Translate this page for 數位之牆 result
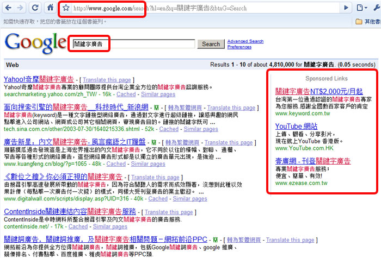Image resolution: width=381 pixels, height=258 pixels. click(x=155, y=177)
